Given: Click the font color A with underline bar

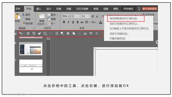Looking at the screenshot, I should pyautogui.click(x=101, y=22).
